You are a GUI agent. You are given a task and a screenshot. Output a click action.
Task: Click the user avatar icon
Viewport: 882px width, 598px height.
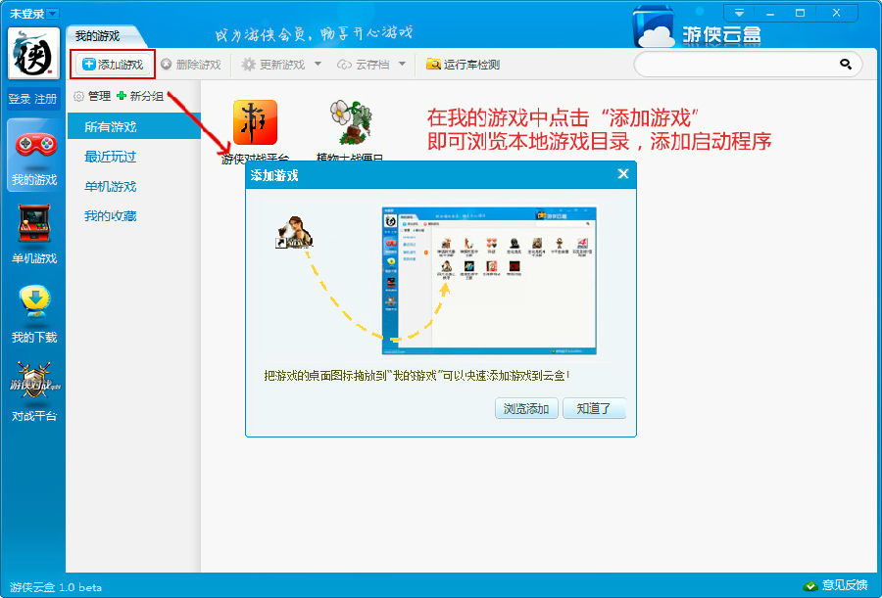(x=33, y=54)
